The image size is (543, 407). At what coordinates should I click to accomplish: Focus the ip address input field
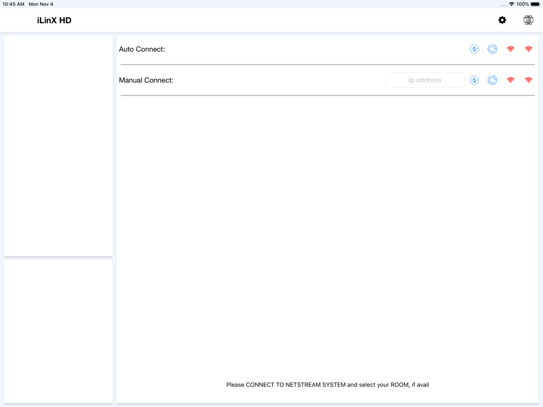point(425,80)
